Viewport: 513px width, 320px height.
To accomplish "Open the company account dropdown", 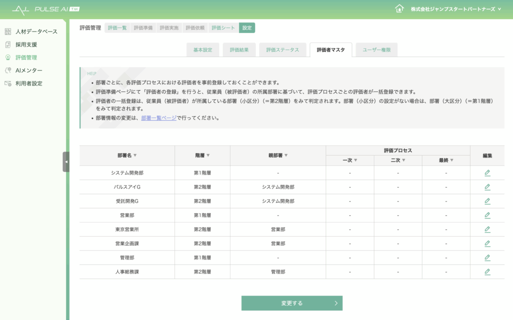I will pyautogui.click(x=456, y=9).
